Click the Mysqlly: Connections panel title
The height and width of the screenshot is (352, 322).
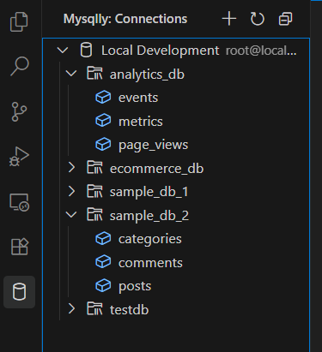tap(125, 19)
